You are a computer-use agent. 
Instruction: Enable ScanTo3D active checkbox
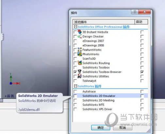[75, 59]
